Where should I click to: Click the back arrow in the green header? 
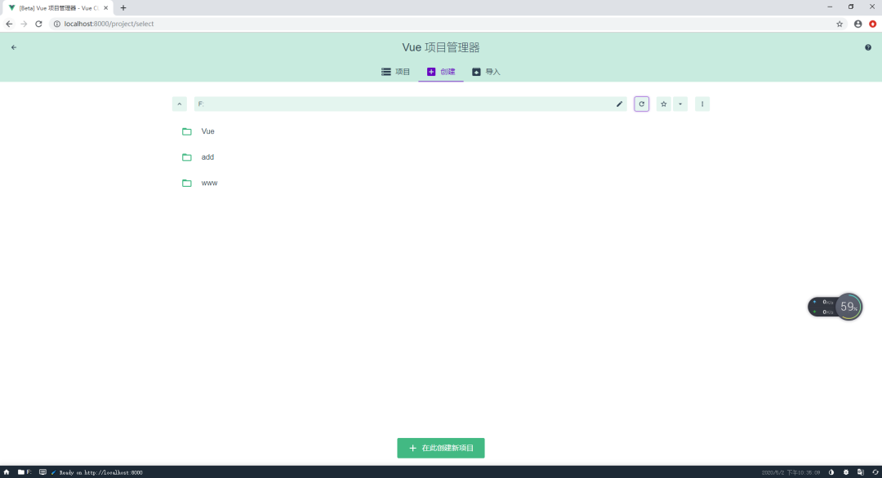[13, 47]
